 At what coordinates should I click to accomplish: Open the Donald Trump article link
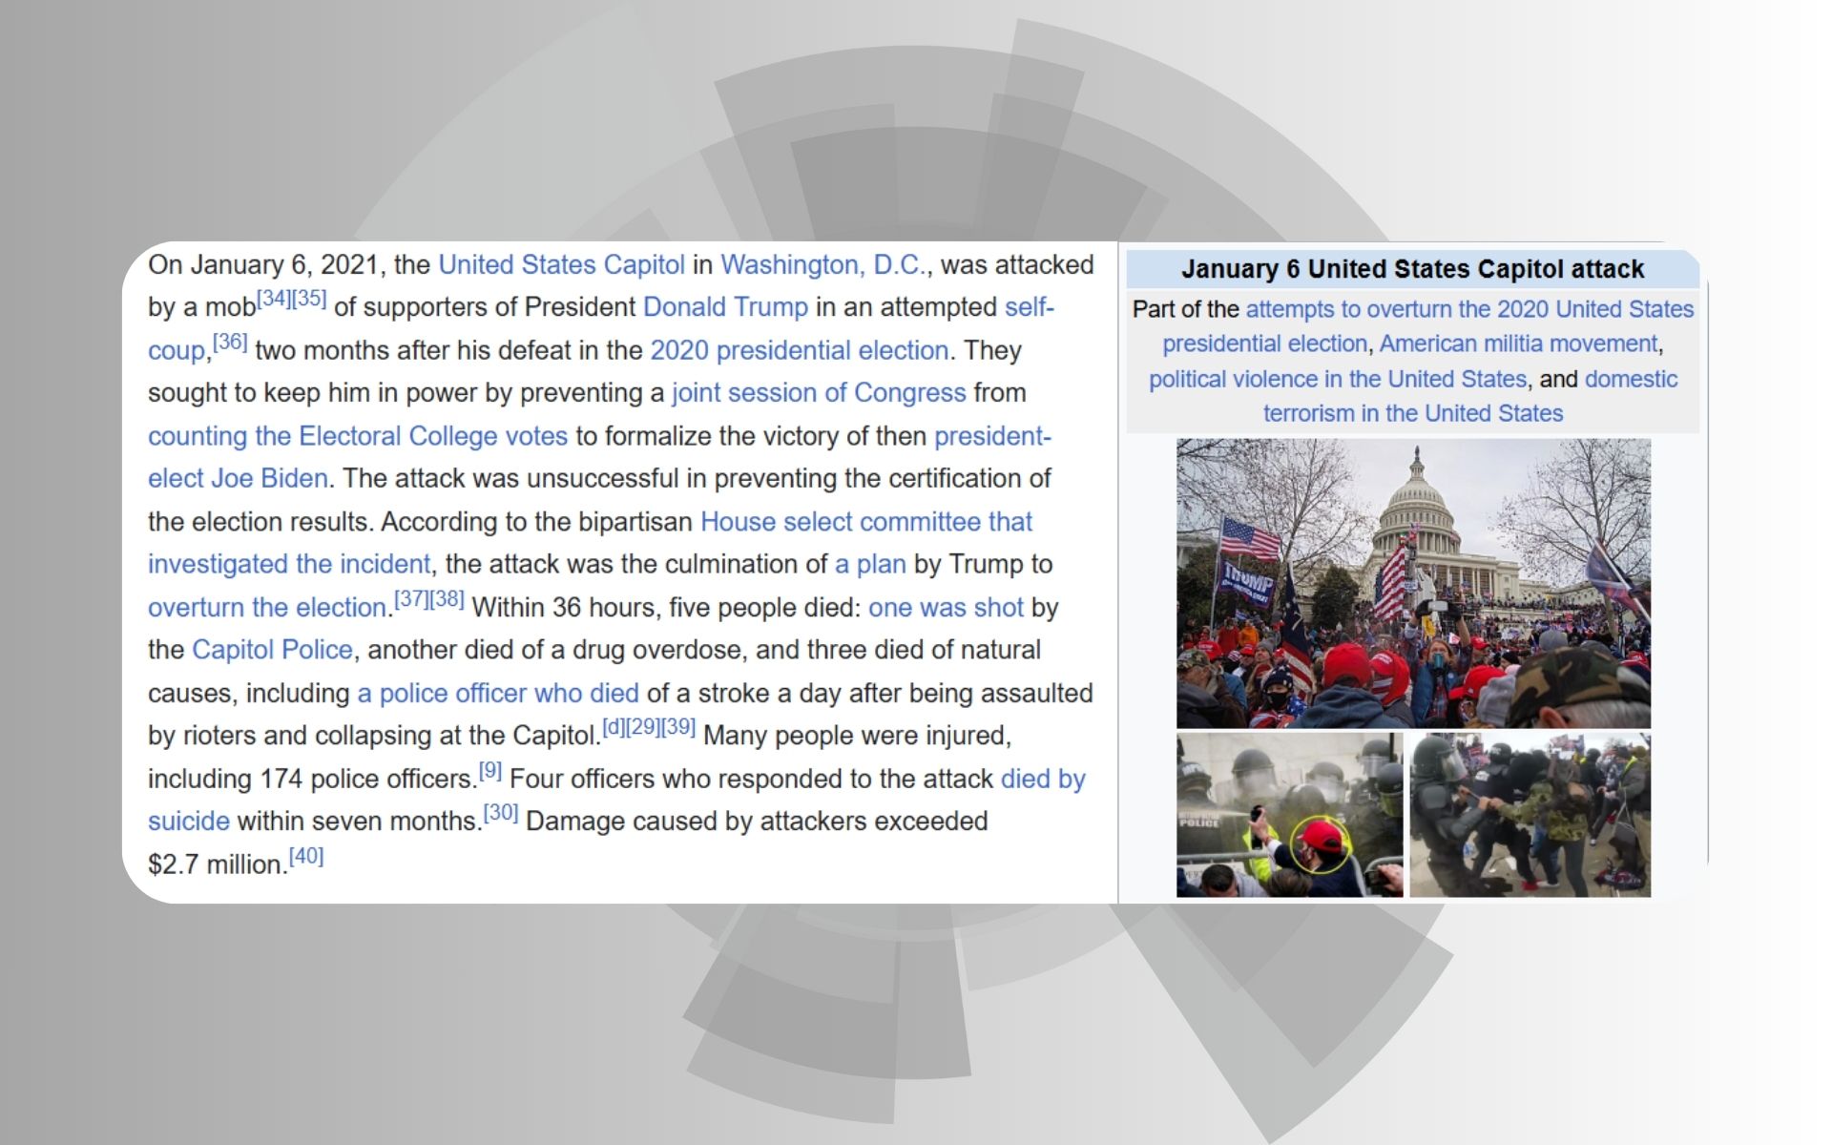click(x=725, y=307)
